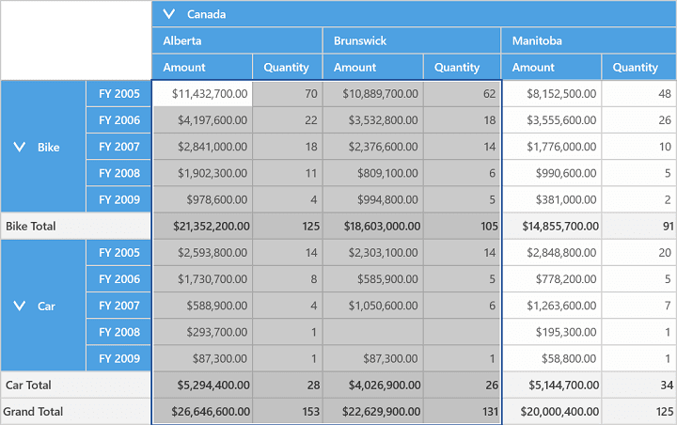Click the $22,629,900.00 Grand Total cell
The height and width of the screenshot is (425, 677).
373,412
